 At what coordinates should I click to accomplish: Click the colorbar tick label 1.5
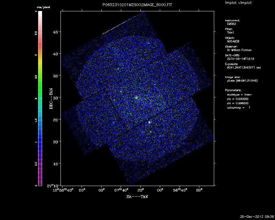click(x=36, y=120)
